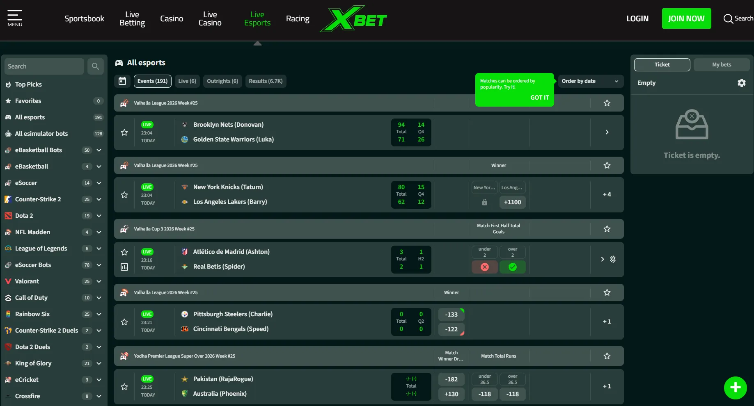754x406 pixels.
Task: Dismiss the tooltip with GOT IT
Action: point(539,98)
